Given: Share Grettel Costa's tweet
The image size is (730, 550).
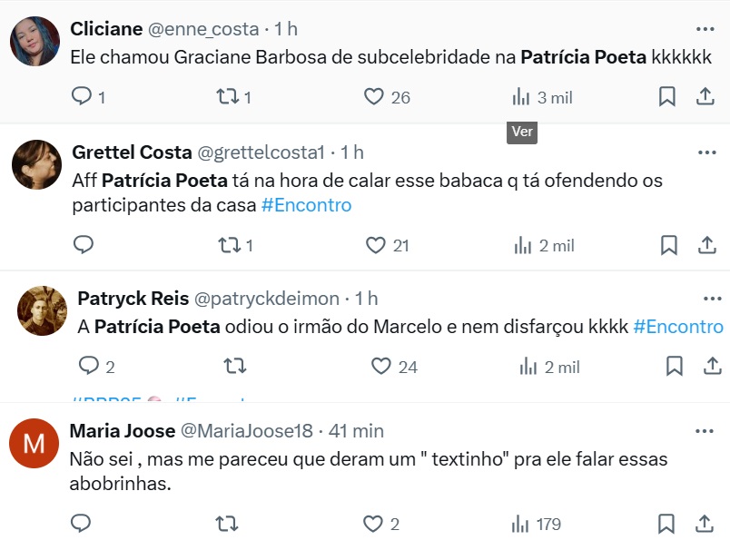Looking at the screenshot, I should [x=707, y=245].
